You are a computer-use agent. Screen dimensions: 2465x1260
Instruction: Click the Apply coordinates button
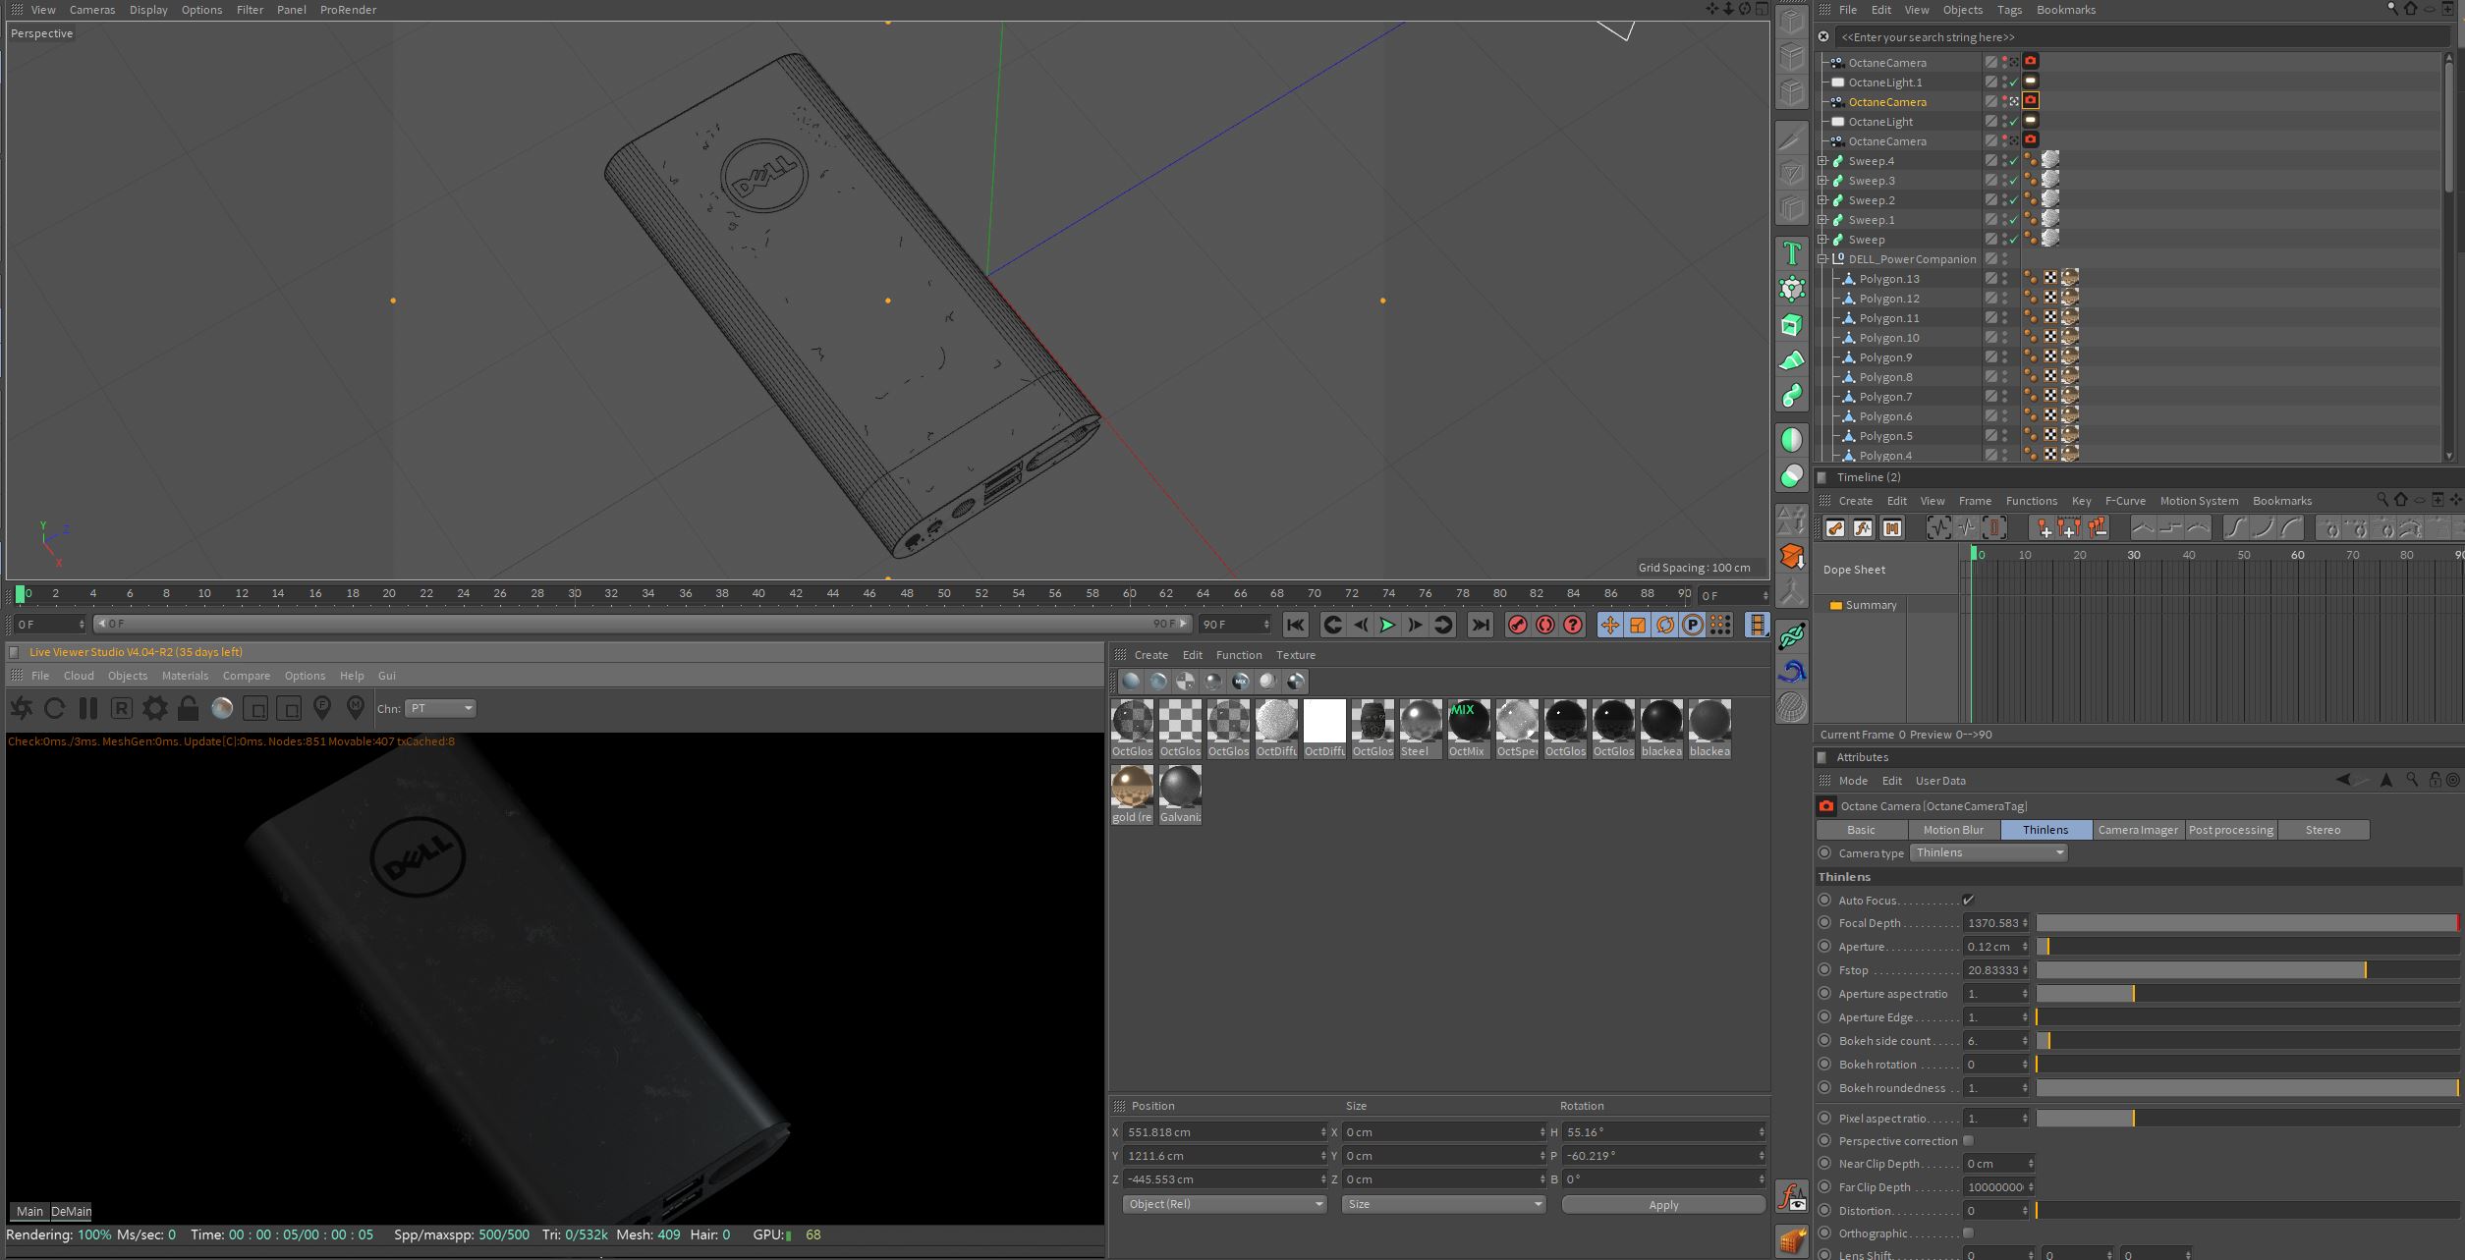1663,1205
